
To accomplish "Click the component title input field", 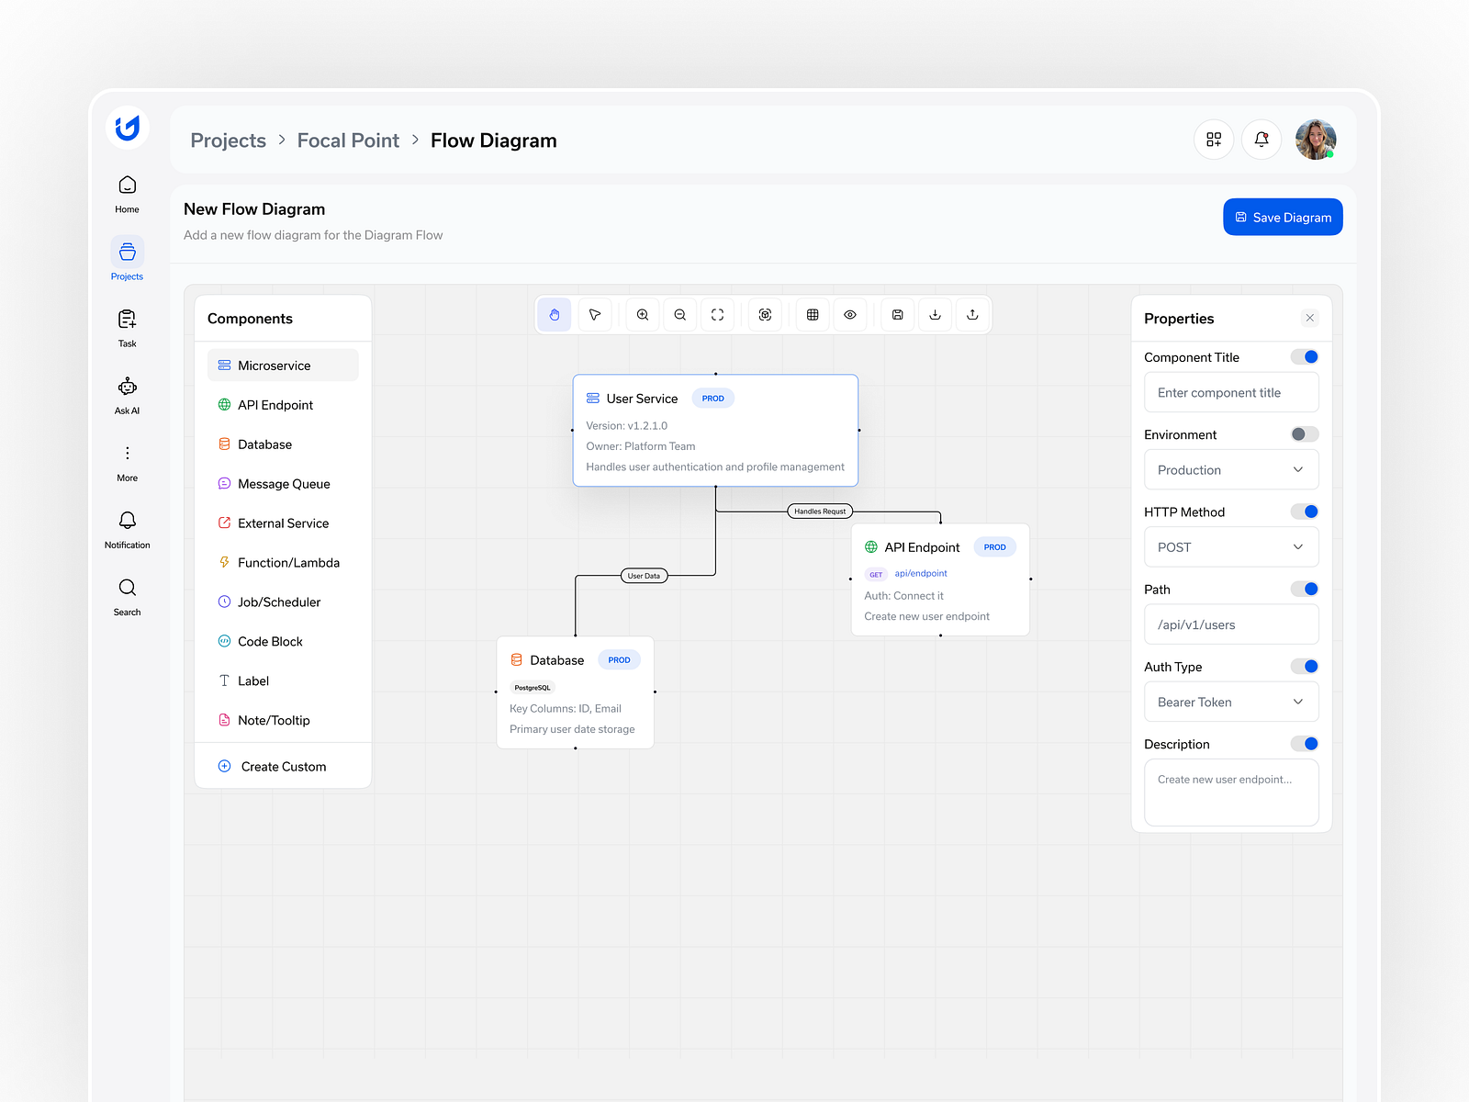I will [x=1231, y=392].
